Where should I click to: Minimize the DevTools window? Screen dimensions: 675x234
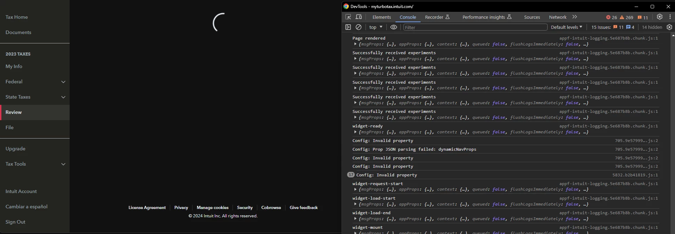[636, 6]
